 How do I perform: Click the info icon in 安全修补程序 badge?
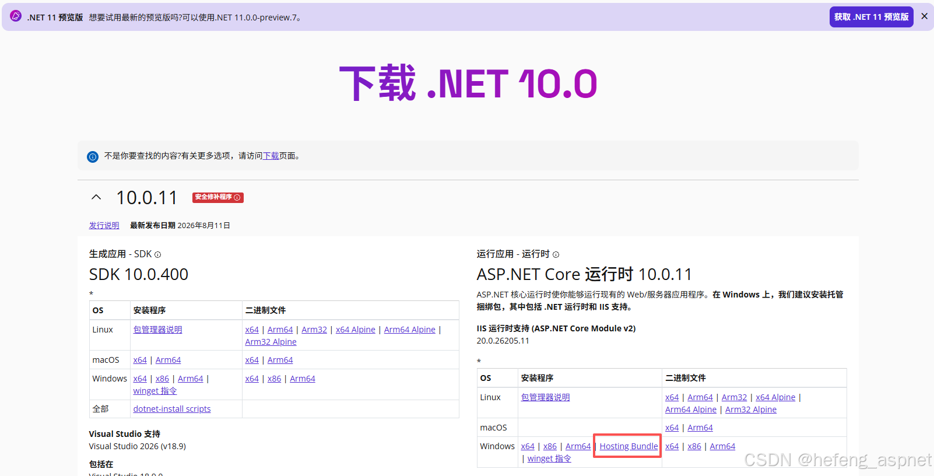(237, 197)
